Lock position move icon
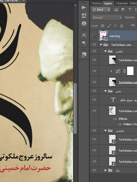Viewport: 137px width, 182px height. click(115, 26)
